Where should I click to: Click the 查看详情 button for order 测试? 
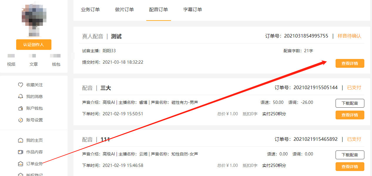(350, 63)
